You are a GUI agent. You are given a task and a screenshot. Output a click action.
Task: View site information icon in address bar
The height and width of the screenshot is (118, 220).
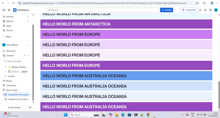pyautogui.click(x=19, y=3)
